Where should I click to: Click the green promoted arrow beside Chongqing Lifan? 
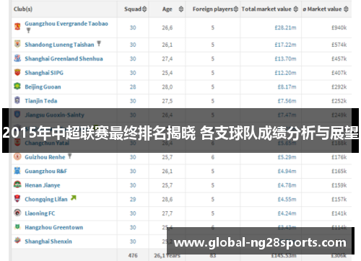(x=74, y=198)
